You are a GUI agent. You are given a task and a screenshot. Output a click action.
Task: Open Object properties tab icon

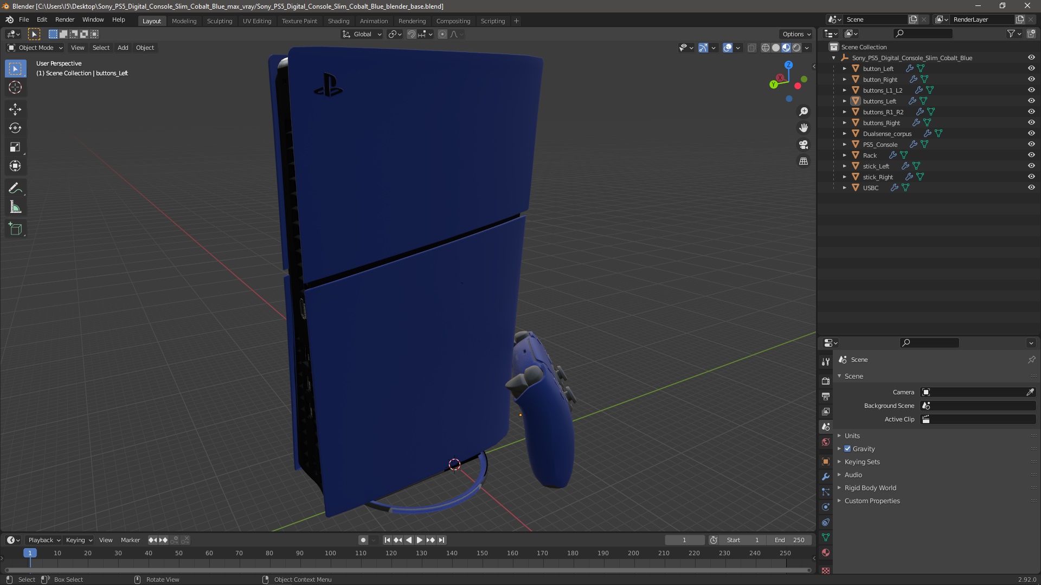click(x=826, y=461)
